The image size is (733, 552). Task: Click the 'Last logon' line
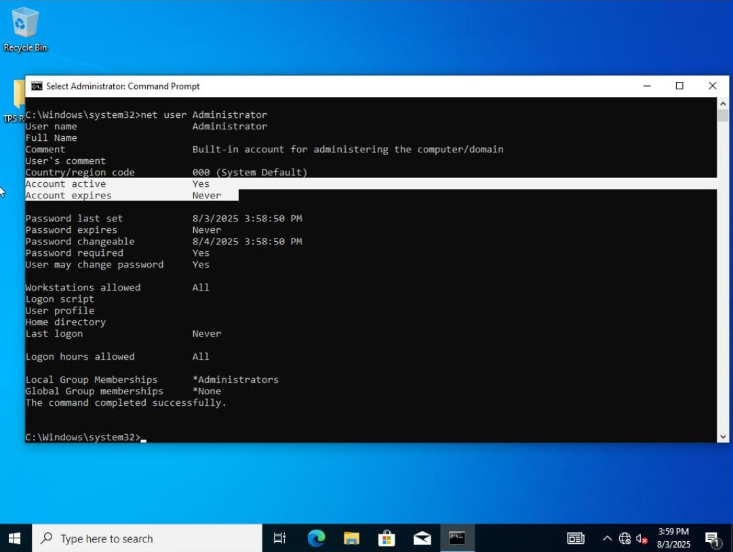[123, 333]
